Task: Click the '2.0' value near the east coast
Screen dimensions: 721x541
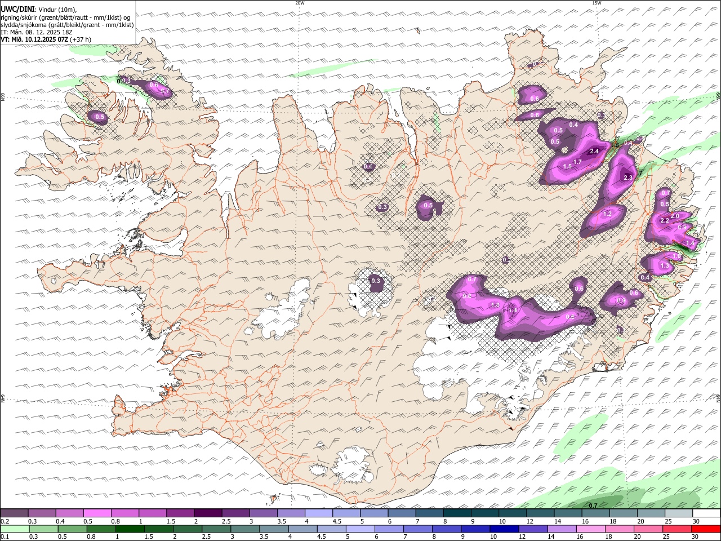Action: pyautogui.click(x=675, y=216)
